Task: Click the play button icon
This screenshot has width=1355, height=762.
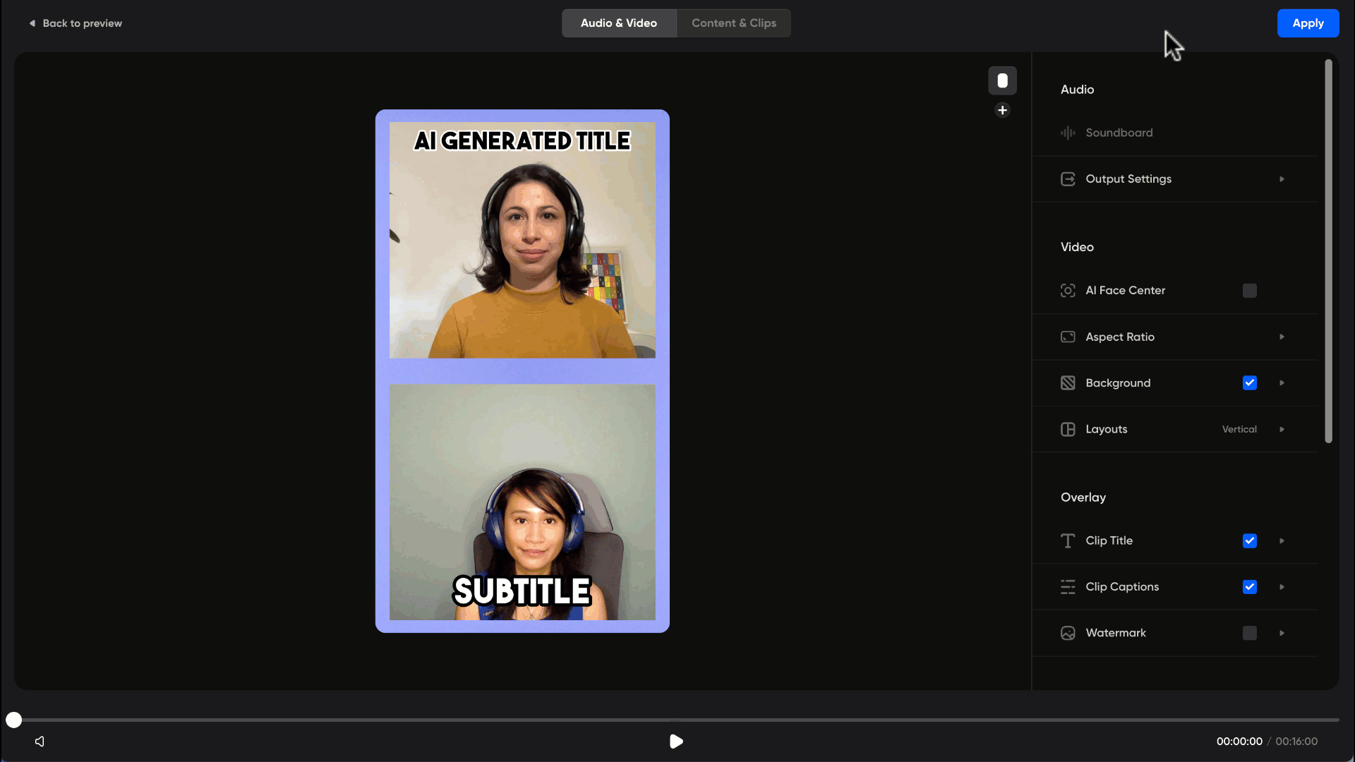Action: pyautogui.click(x=676, y=741)
